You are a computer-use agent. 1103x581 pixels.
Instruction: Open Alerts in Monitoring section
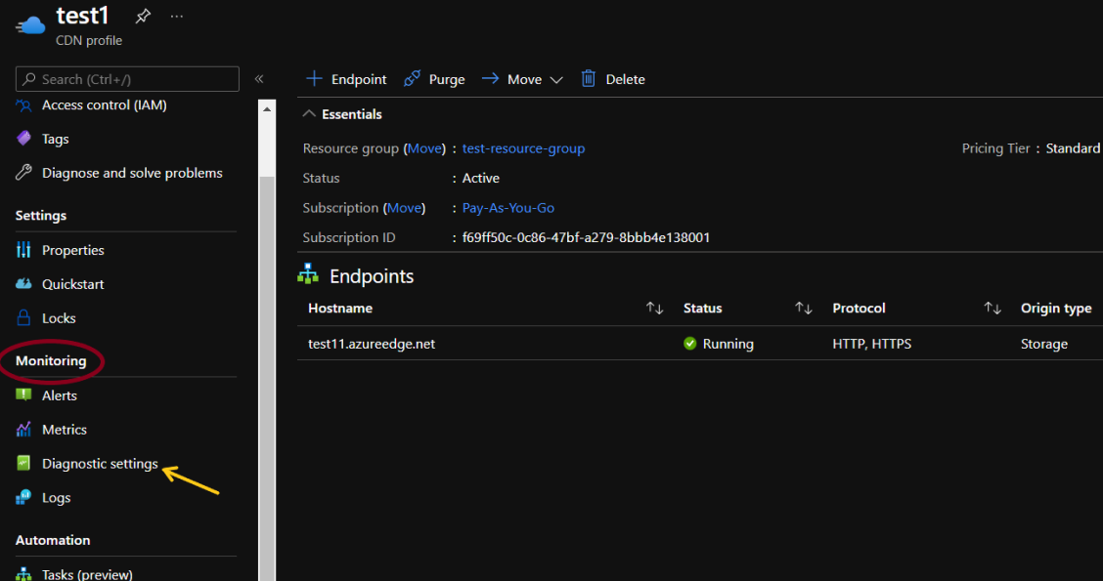click(59, 395)
